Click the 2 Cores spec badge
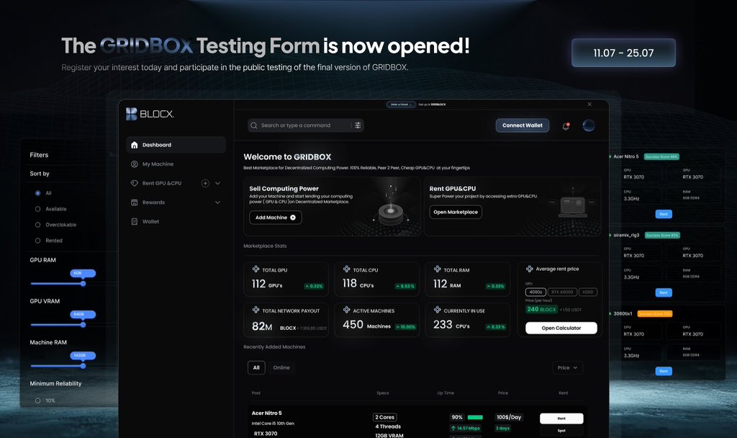 385,417
